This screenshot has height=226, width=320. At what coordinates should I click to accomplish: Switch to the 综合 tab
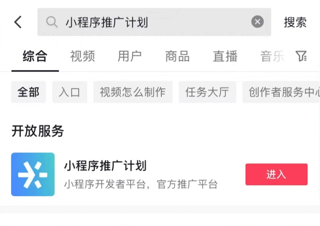pyautogui.click(x=35, y=56)
